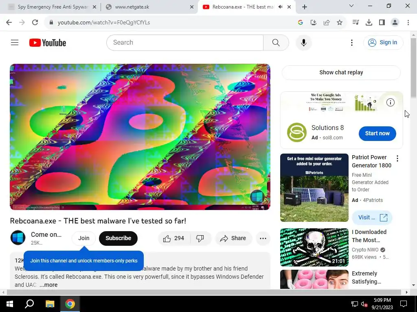The image size is (417, 312).
Task: Open Windows taskbar search
Action: (x=29, y=304)
